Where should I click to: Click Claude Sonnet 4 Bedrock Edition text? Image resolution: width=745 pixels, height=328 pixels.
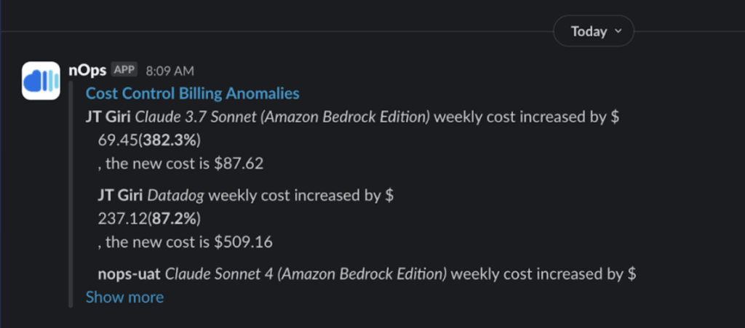306,274
